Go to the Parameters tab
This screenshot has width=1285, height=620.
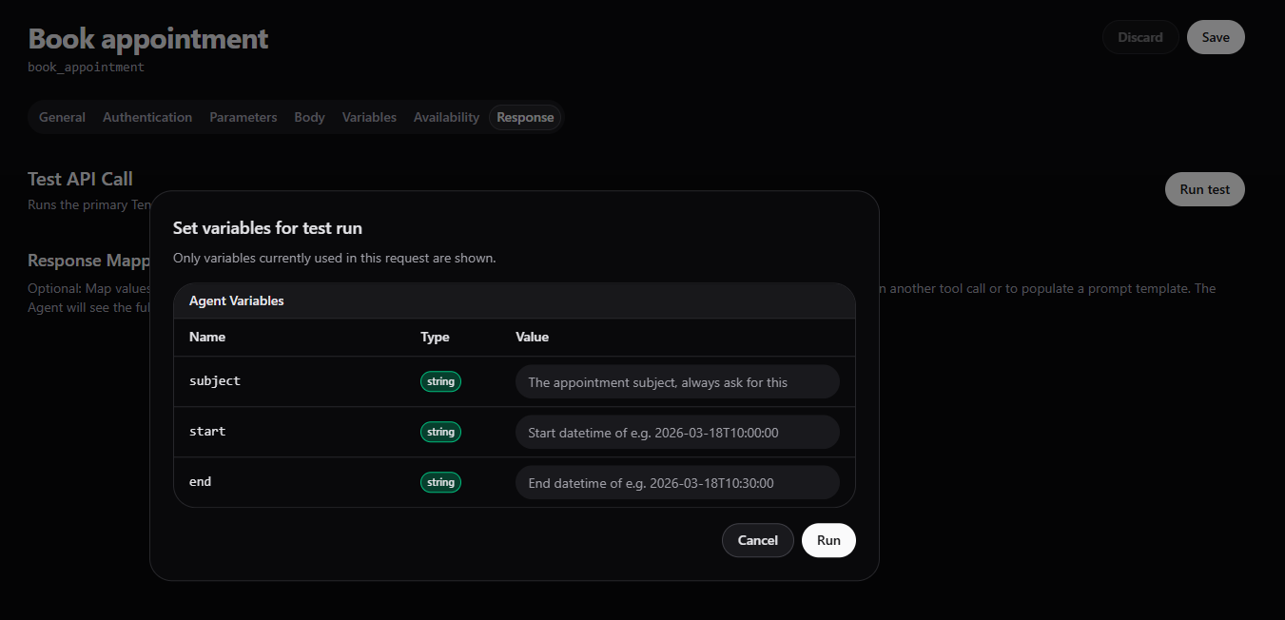tap(243, 117)
